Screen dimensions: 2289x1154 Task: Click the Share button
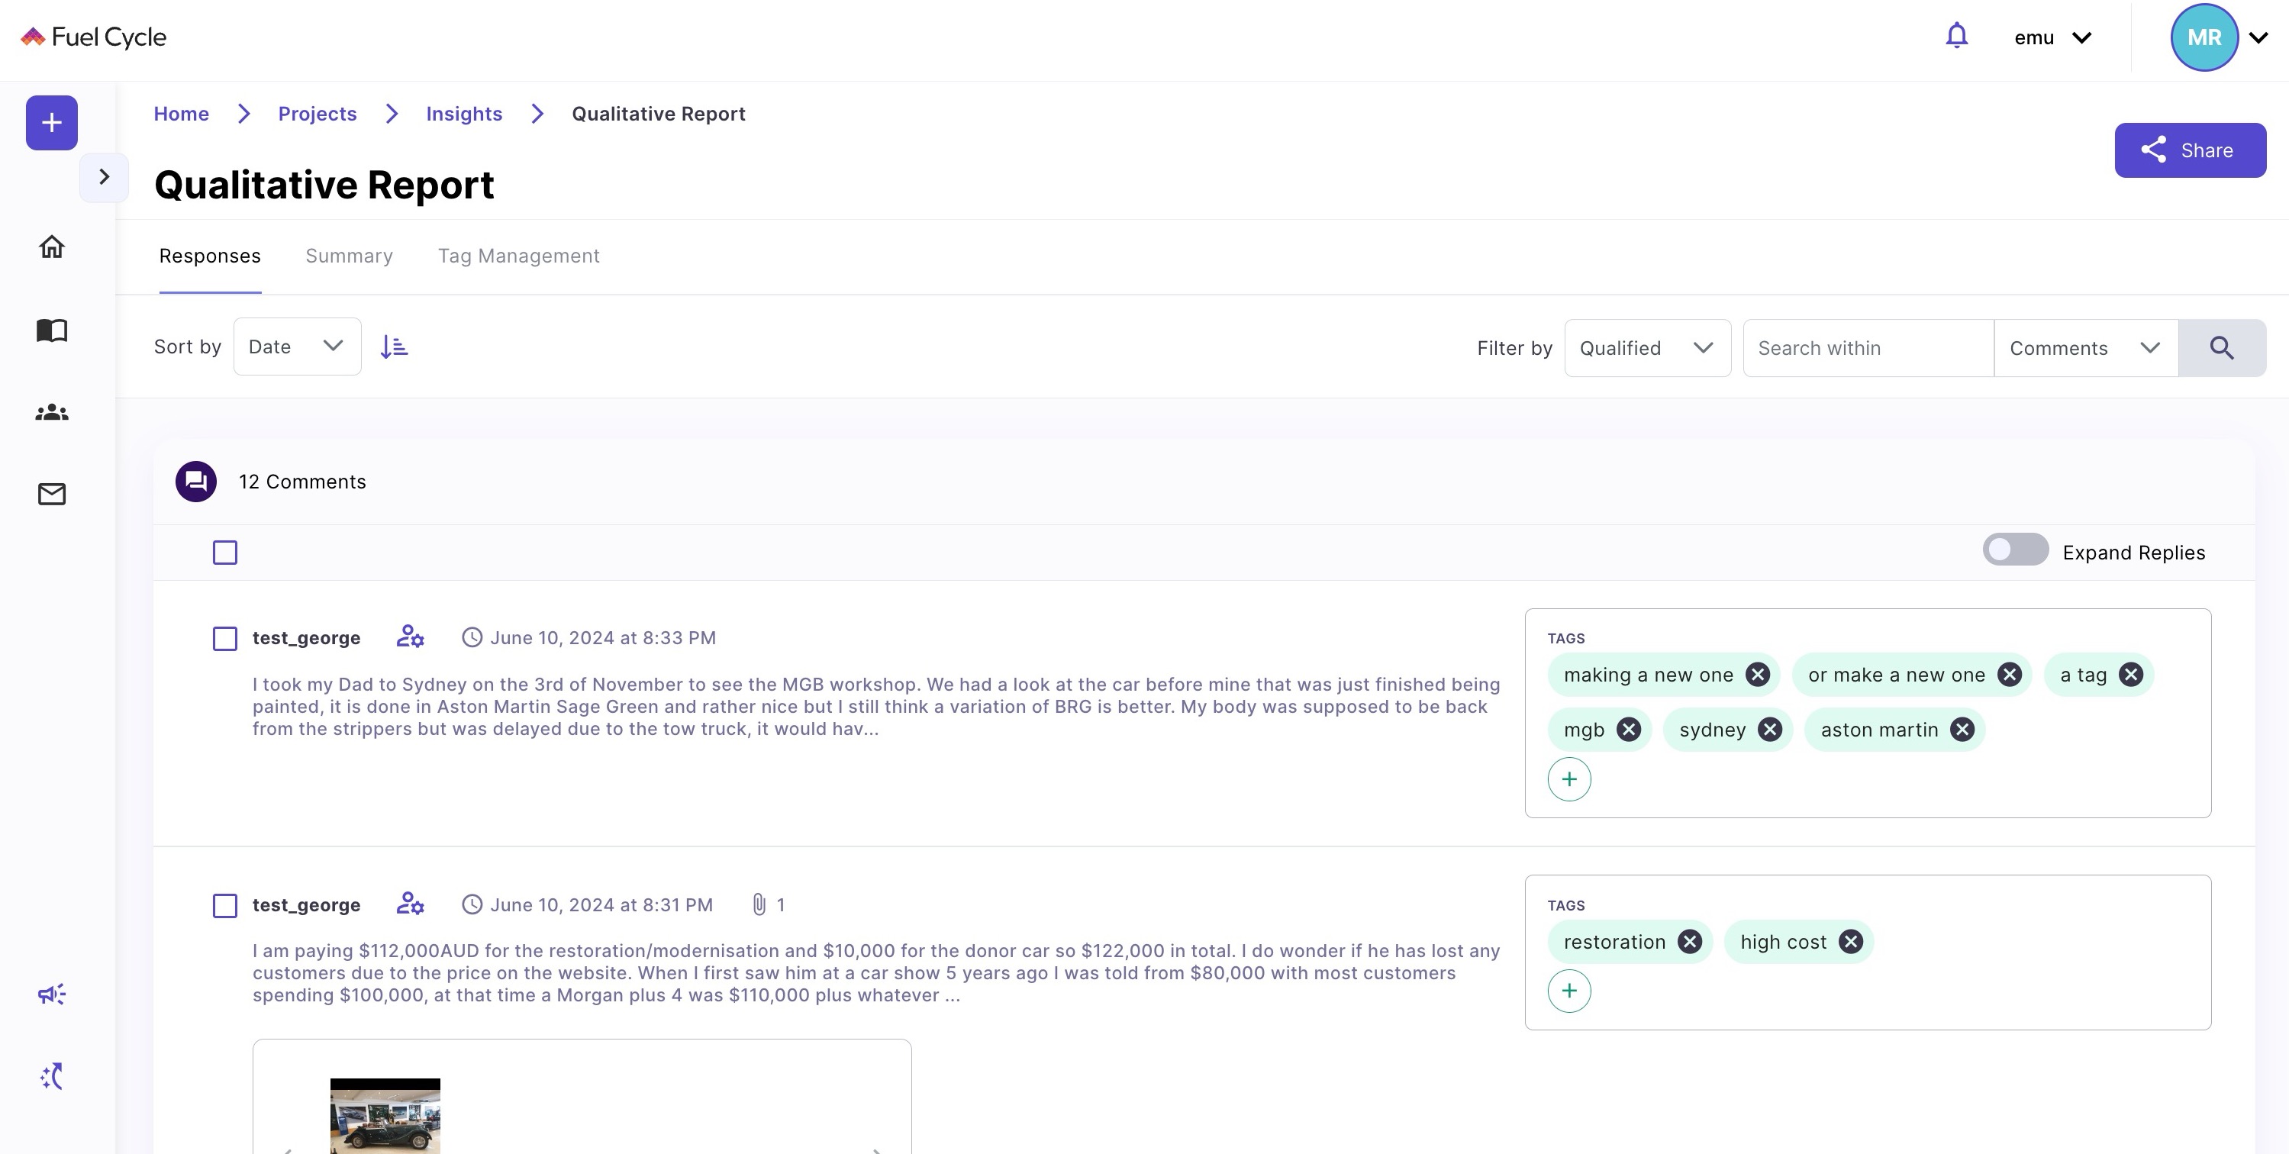pyautogui.click(x=2190, y=150)
